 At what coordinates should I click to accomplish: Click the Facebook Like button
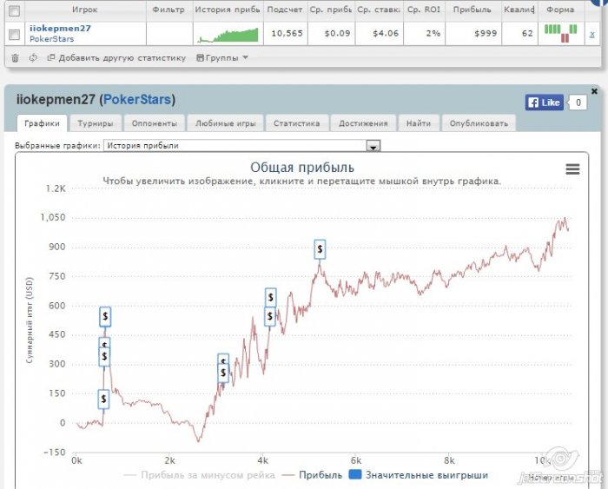pos(544,102)
